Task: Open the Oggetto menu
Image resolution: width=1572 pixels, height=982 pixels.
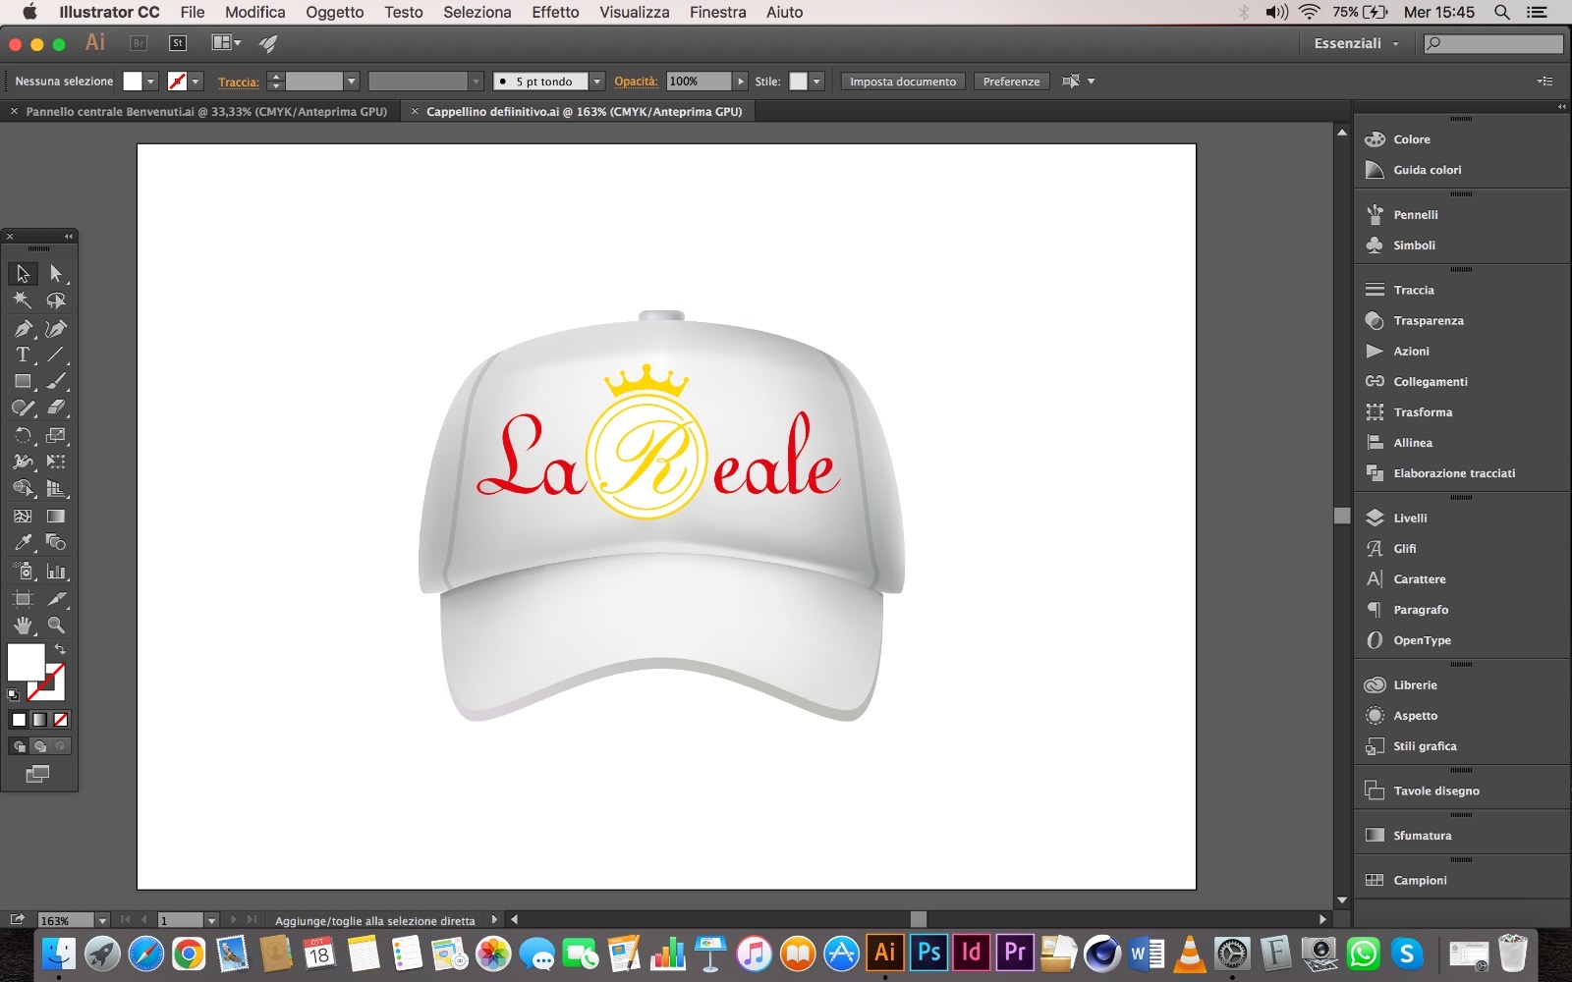Action: [334, 12]
